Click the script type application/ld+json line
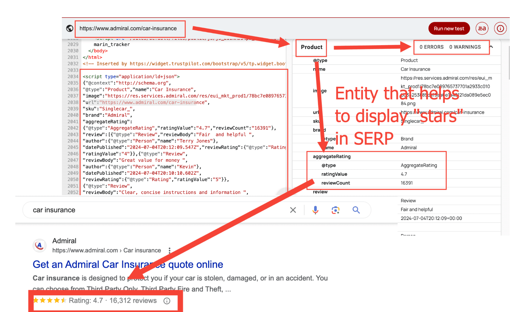This screenshot has width=510, height=312. click(x=131, y=77)
